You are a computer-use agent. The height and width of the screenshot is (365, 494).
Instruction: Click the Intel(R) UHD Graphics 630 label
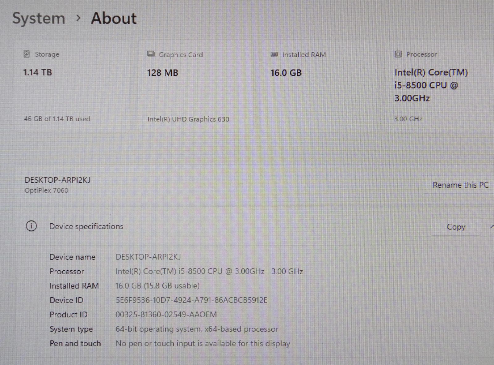point(188,119)
